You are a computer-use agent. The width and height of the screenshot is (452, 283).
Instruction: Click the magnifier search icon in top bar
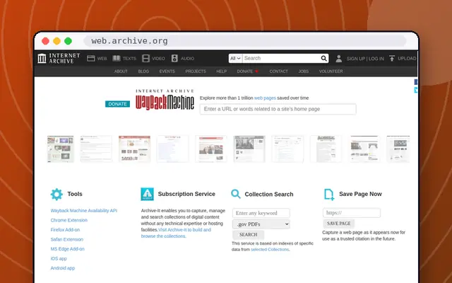pyautogui.click(x=323, y=58)
